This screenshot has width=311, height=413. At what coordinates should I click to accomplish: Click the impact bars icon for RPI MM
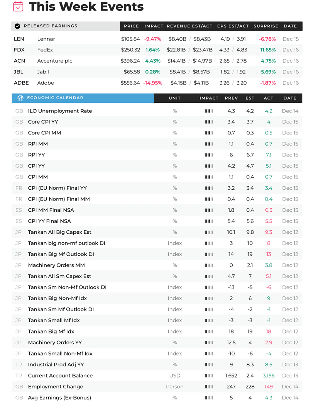pos(209,144)
